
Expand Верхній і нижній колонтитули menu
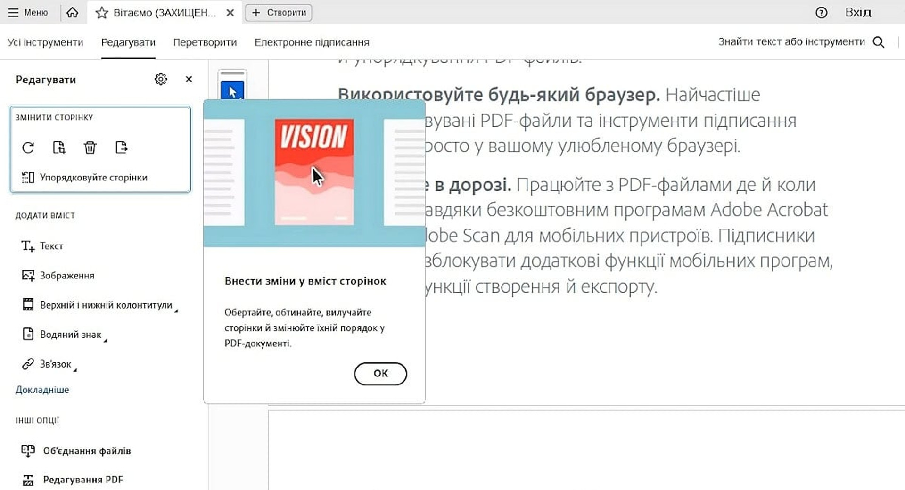[99, 305]
